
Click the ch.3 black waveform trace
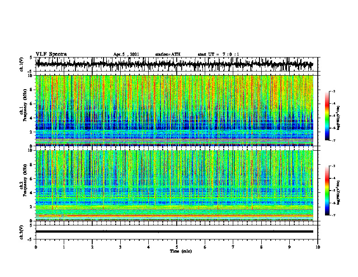[x=174, y=232]
